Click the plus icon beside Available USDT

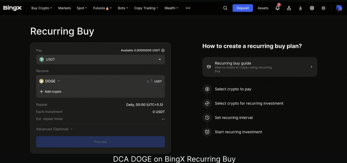[163, 50]
